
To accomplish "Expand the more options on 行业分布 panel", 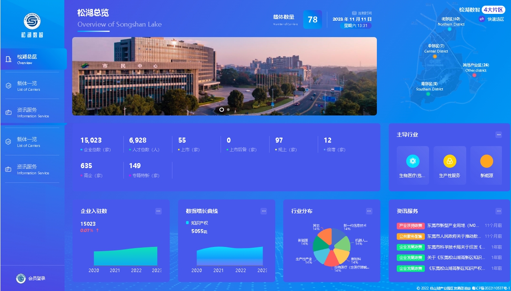I will [369, 211].
